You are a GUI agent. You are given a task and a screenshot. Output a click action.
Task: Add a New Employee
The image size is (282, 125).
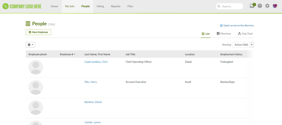(x=38, y=32)
